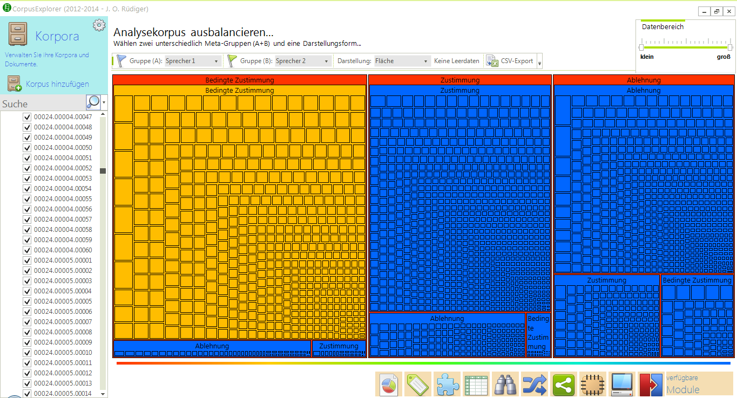
Task: Open the computer monitor module
Action: pos(622,385)
